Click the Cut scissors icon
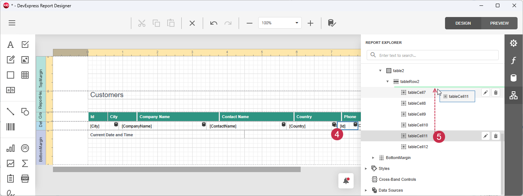The width and height of the screenshot is (523, 196). tap(141, 23)
